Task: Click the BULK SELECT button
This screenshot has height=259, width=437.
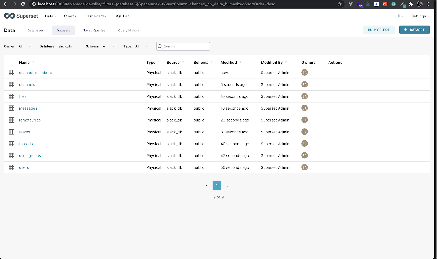Action: (379, 30)
